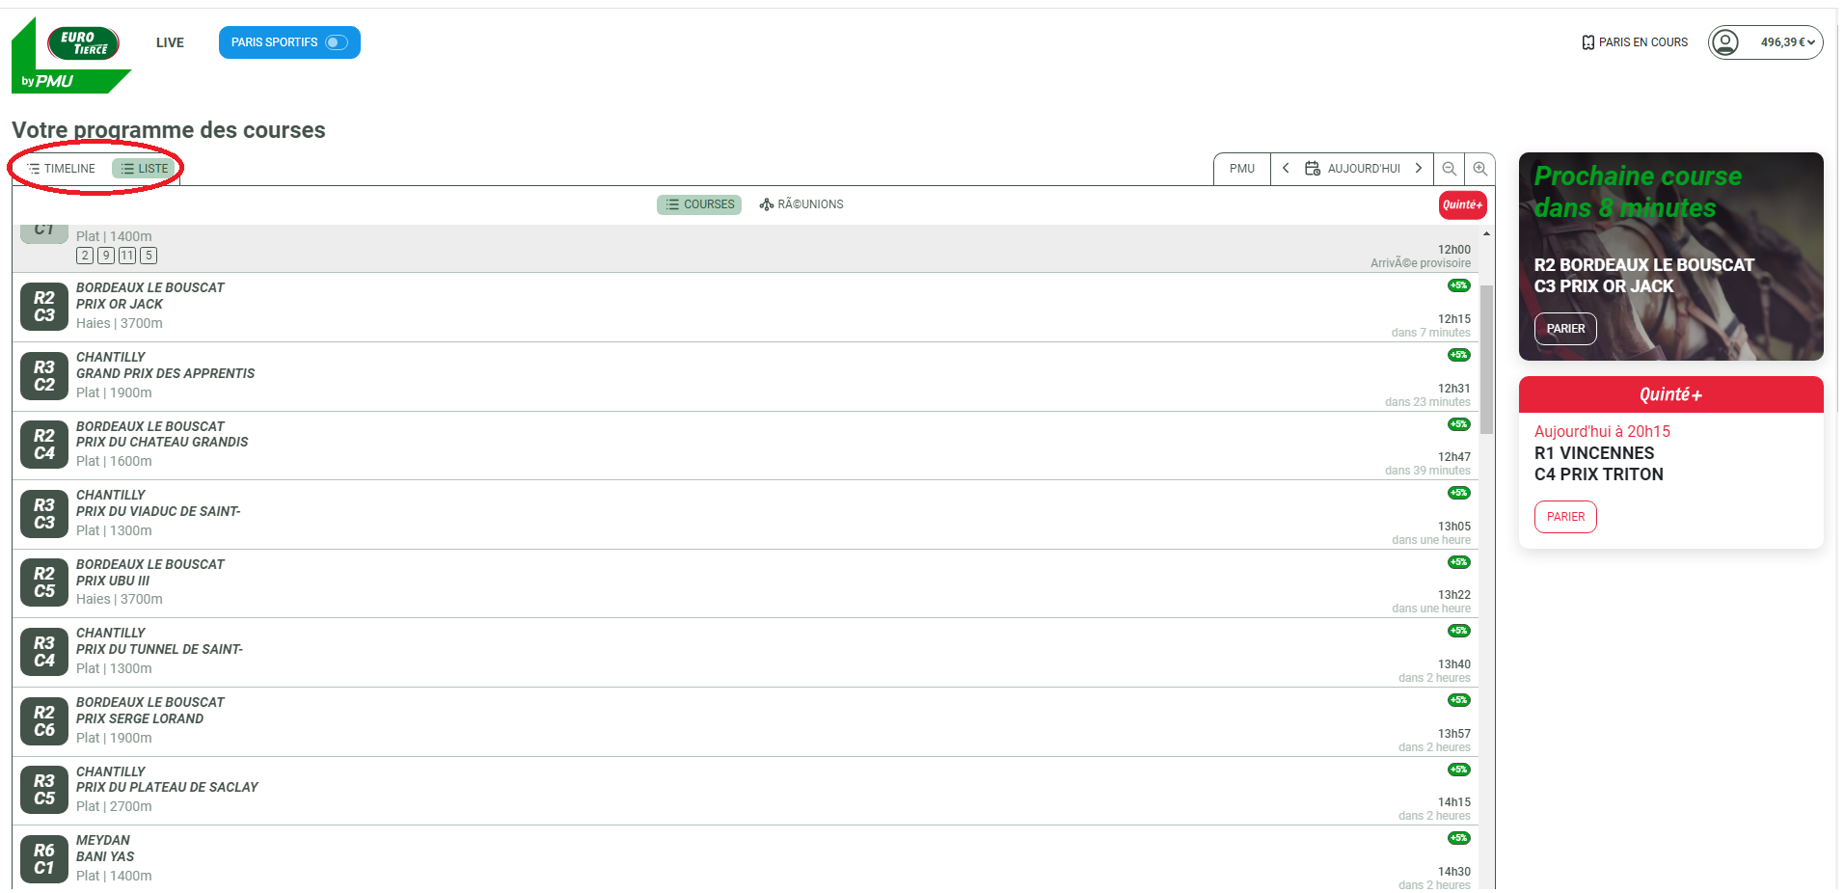
Task: Click Parier on the next race banner
Action: coord(1564,329)
